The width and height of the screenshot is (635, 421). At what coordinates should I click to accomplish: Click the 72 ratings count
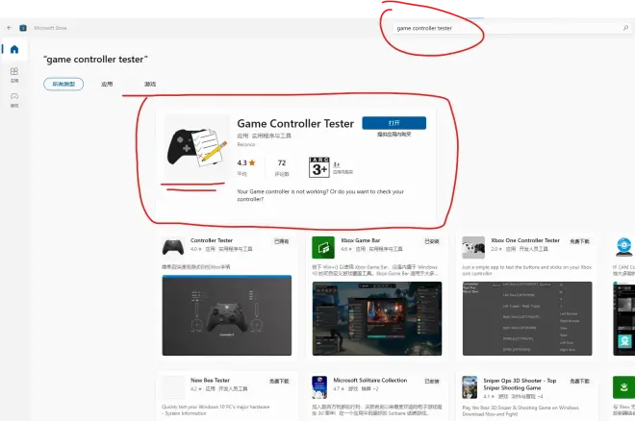coord(282,163)
